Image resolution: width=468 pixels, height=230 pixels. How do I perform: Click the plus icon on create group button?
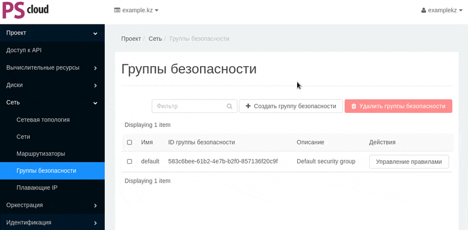(x=247, y=106)
